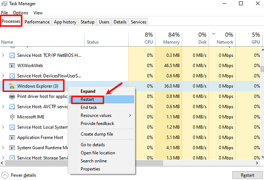Screen dimensions: 264x180
Task: Choose Create dump file option
Action: (102, 134)
